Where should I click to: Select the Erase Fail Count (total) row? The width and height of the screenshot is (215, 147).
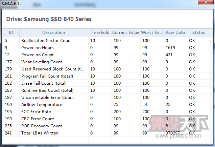pyautogui.click(x=106, y=83)
